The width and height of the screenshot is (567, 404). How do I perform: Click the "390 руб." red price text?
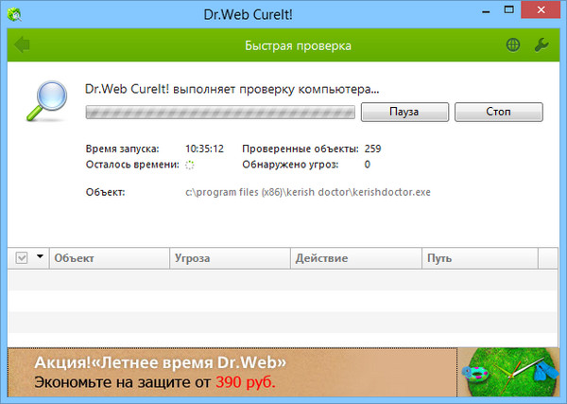point(246,382)
